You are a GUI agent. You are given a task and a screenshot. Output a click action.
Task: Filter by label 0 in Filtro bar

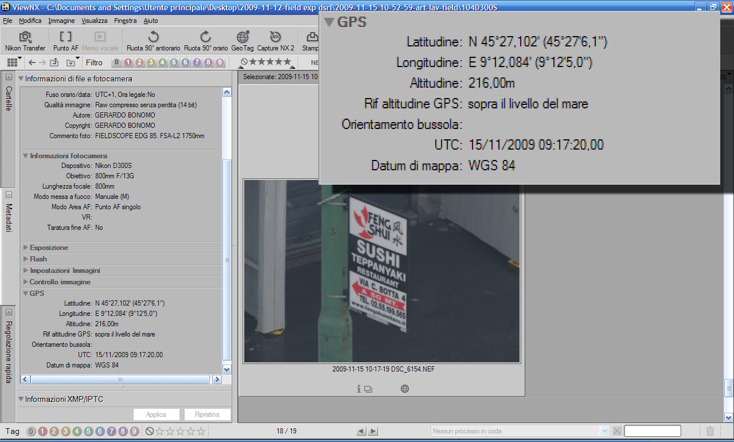coord(116,62)
